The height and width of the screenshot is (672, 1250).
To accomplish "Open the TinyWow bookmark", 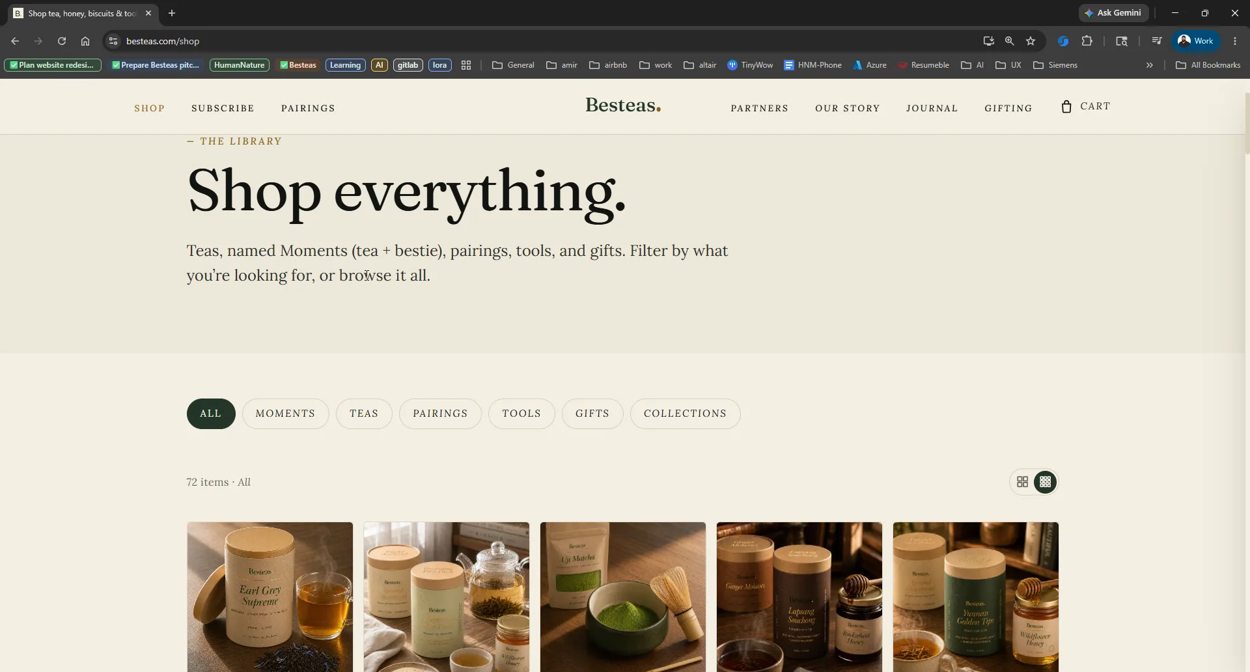I will [x=750, y=65].
